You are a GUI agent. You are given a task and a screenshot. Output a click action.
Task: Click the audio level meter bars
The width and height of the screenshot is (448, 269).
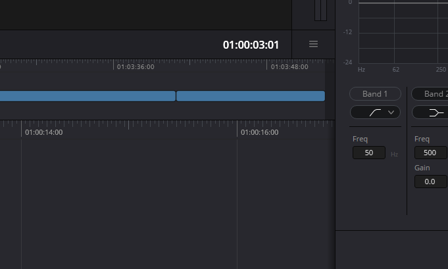320,11
